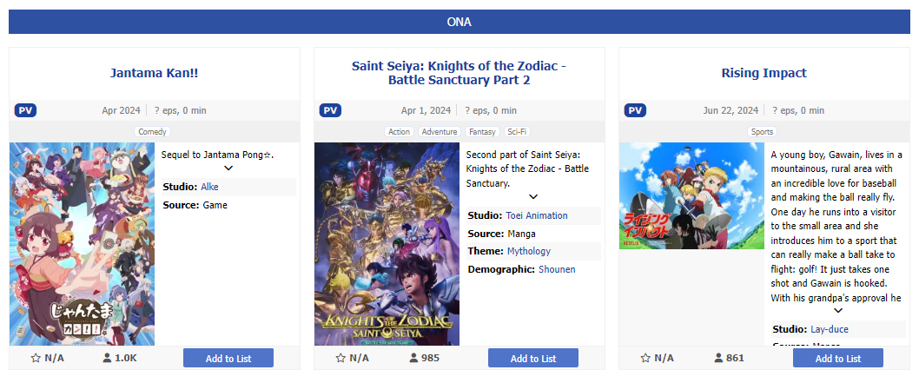Click the members icon showing 985
This screenshot has width=919, height=383.
[x=413, y=358]
